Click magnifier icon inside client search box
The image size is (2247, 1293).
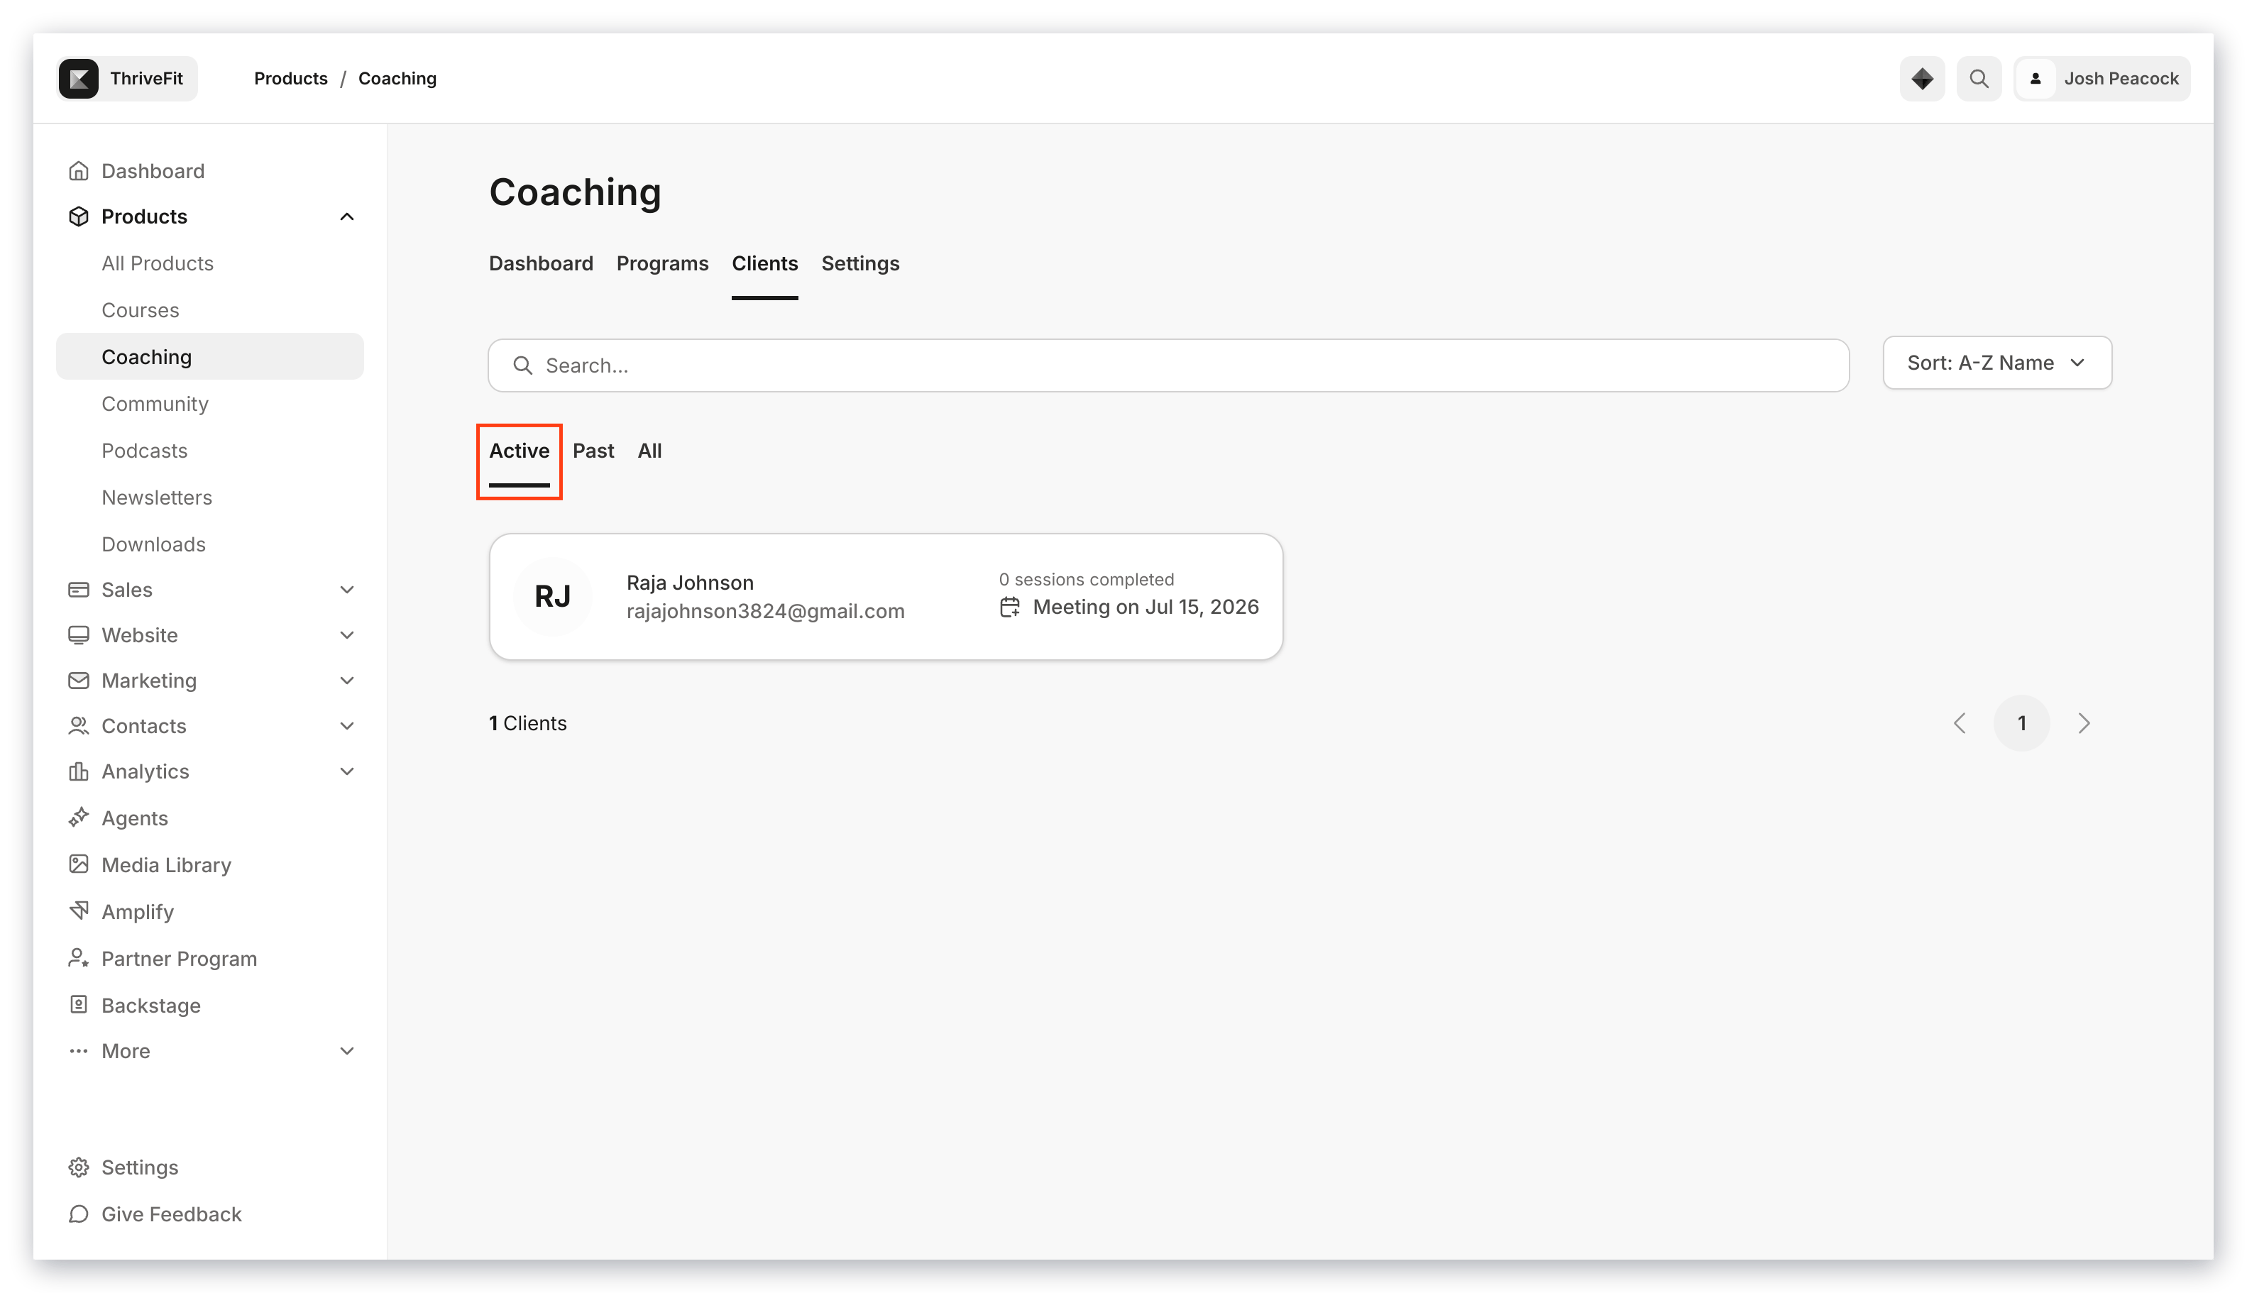(523, 365)
